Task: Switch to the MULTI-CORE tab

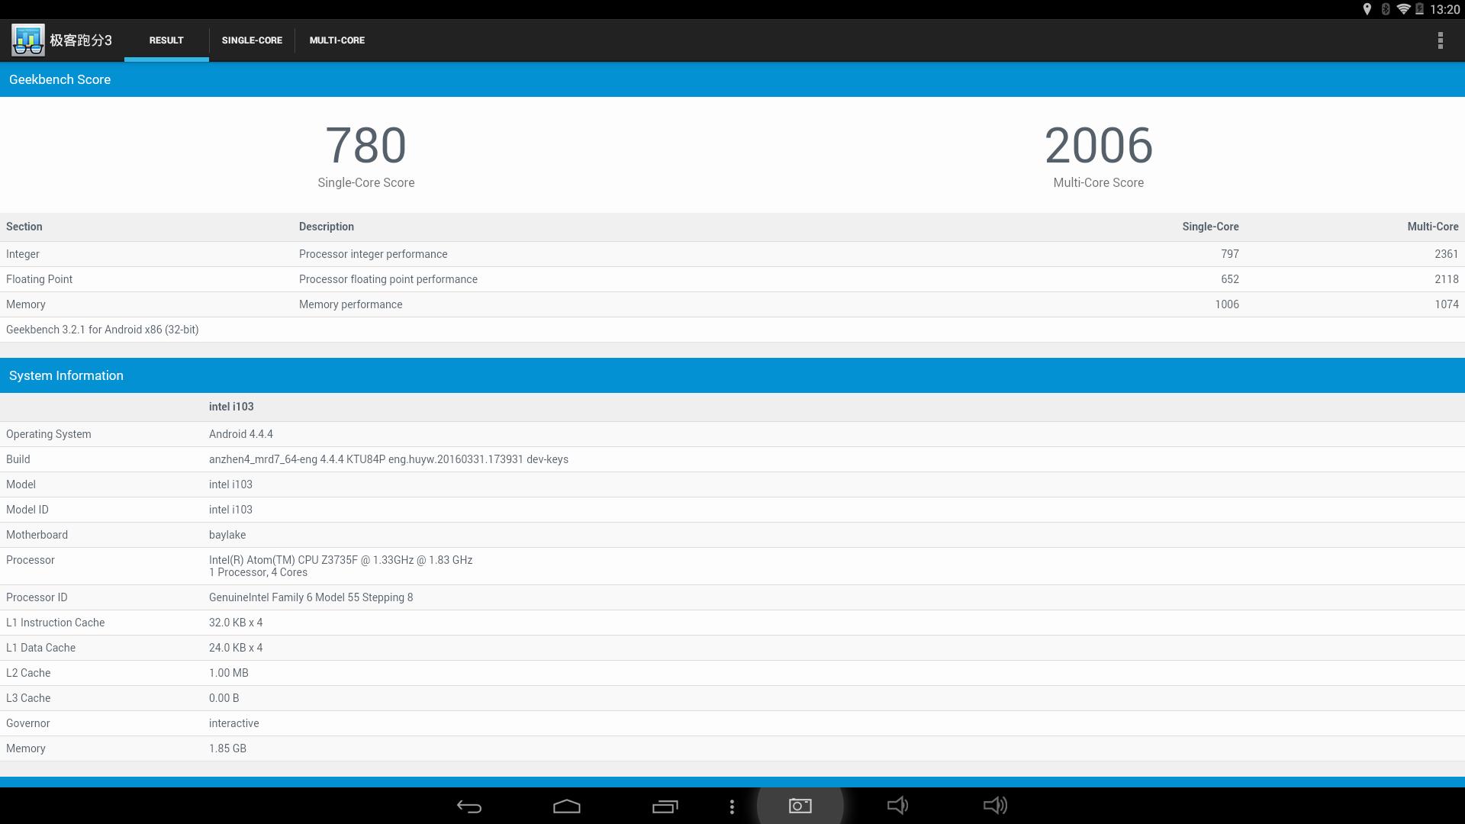Action: 336,40
